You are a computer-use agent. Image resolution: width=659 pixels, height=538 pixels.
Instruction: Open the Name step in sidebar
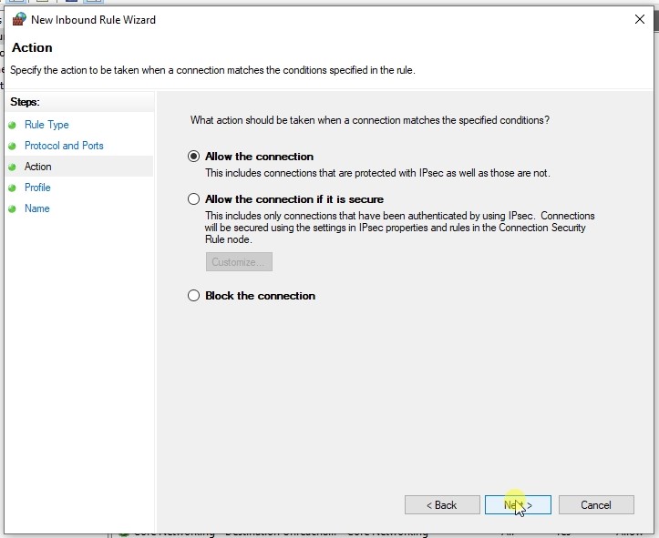37,209
